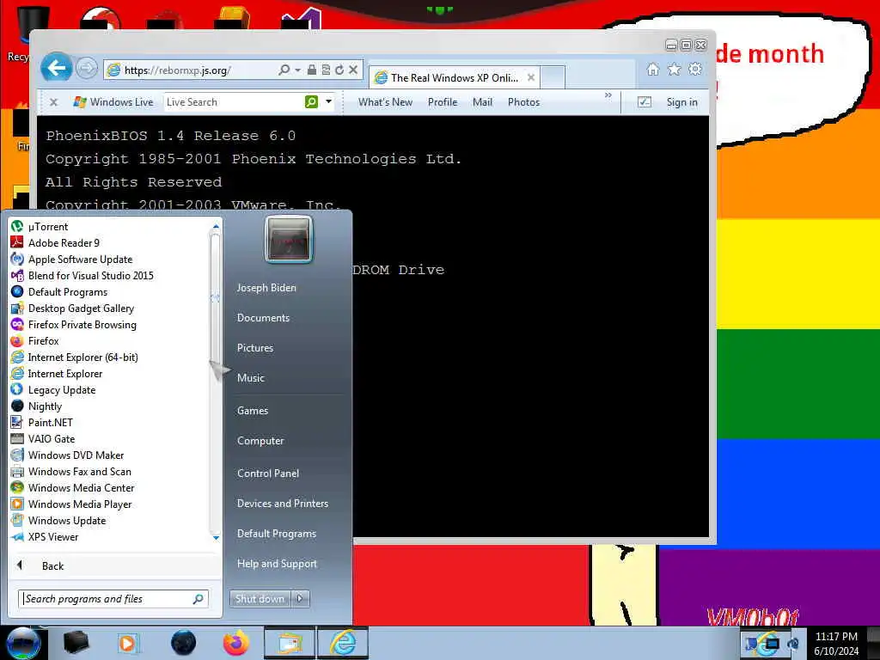The height and width of the screenshot is (660, 880).
Task: Click the Windows Live logo button
Action: (113, 102)
